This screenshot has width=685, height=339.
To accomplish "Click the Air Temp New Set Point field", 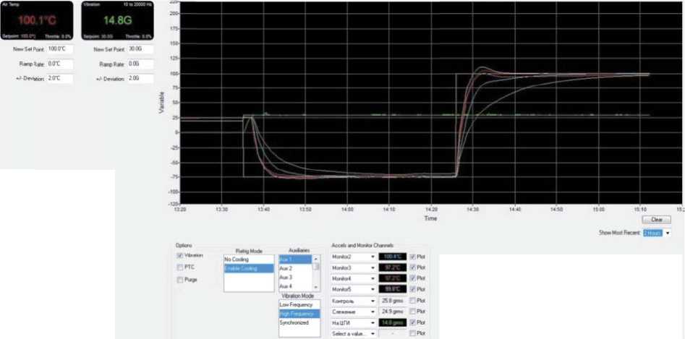I will coord(60,49).
